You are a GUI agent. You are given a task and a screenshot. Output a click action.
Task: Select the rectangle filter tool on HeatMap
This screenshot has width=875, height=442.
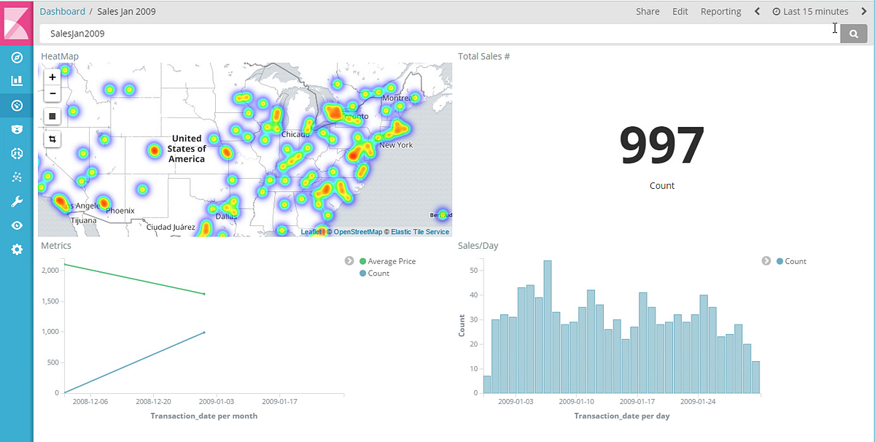52,139
